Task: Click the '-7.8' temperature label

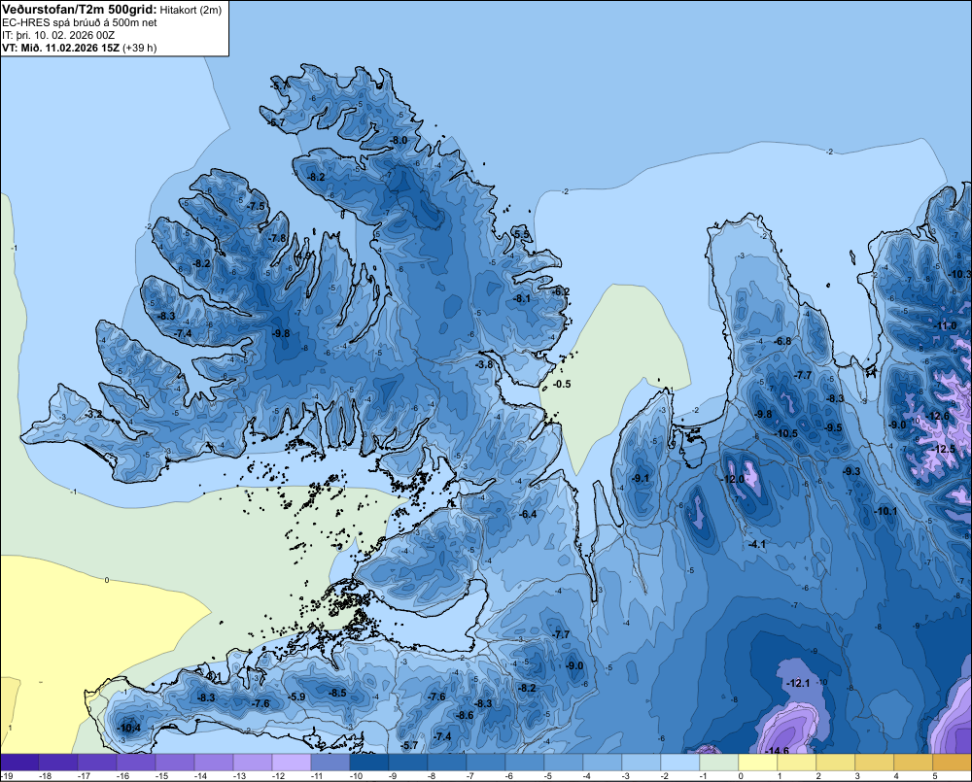Action: coord(278,238)
